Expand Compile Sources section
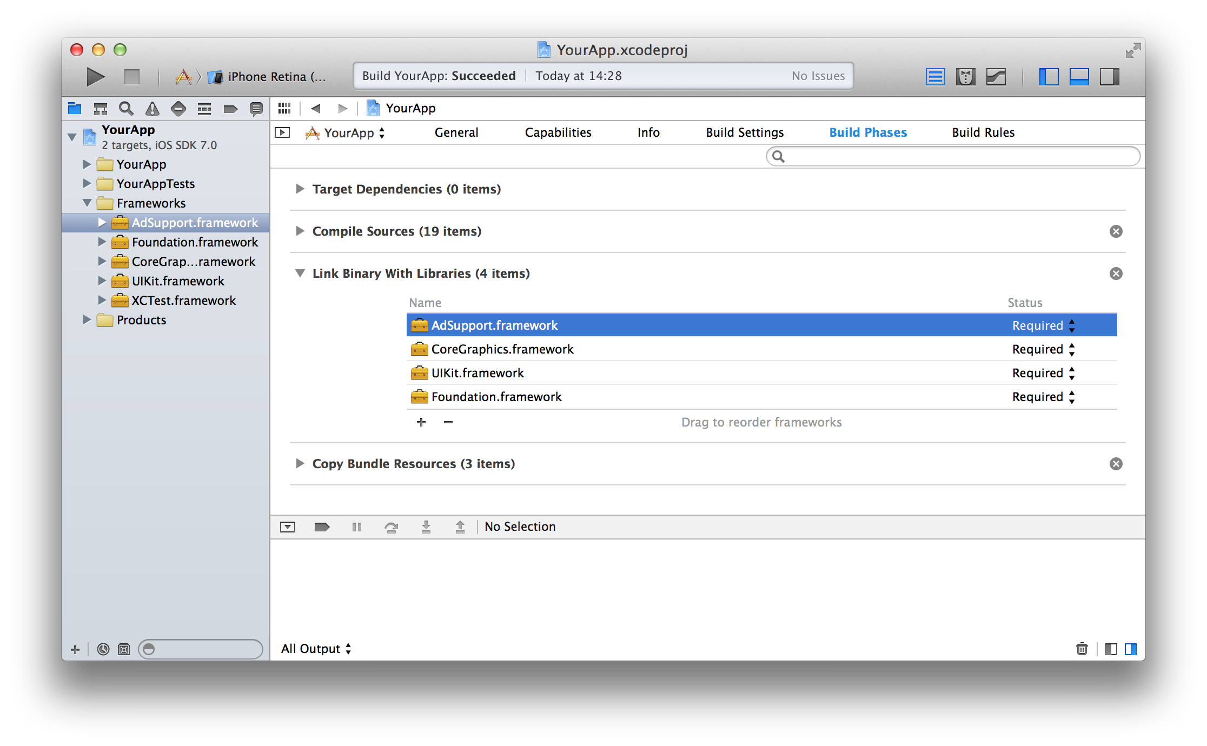Screen dimensions: 1207x746 point(300,231)
